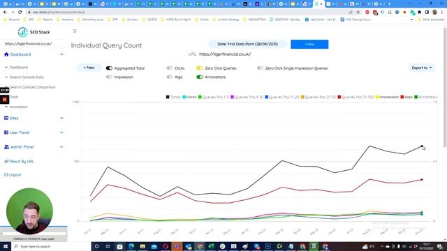Toggle Queries Pos 4-10 legend swatch
This screenshot has width=447, height=251.
tap(232, 97)
